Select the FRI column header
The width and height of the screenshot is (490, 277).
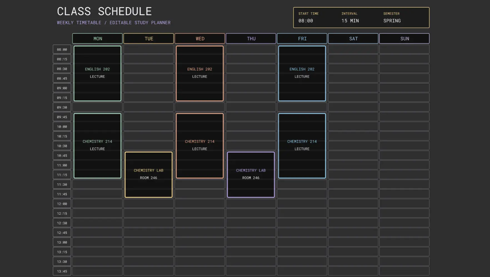point(302,39)
